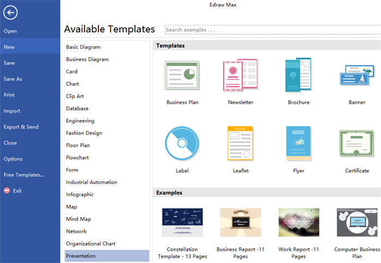Open Computer Business Plan example thumbnail

click(357, 222)
